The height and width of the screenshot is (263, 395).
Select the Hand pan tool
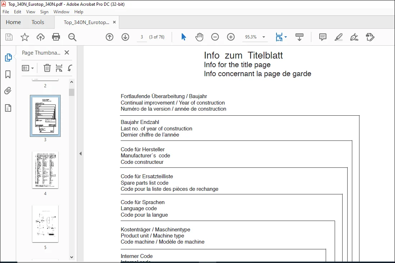point(199,37)
